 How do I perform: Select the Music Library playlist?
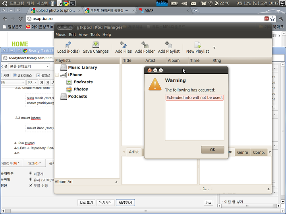tap(83, 67)
